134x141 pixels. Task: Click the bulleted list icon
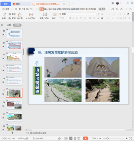point(109,14)
